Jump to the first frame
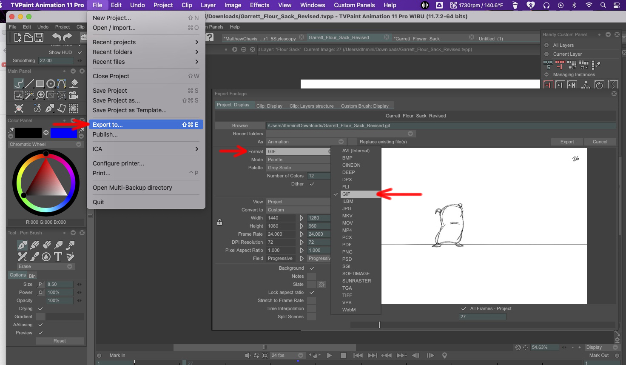The width and height of the screenshot is (626, 365). coord(358,355)
